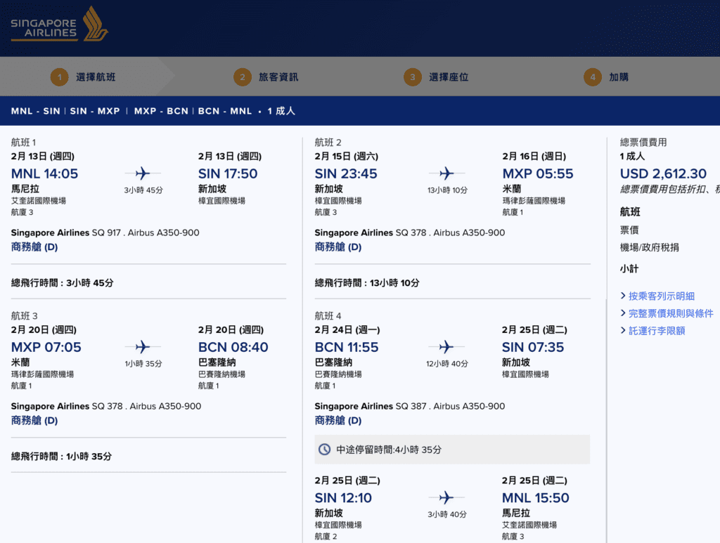Click 總飛行時間 : 1小時 35分 text

point(62,456)
